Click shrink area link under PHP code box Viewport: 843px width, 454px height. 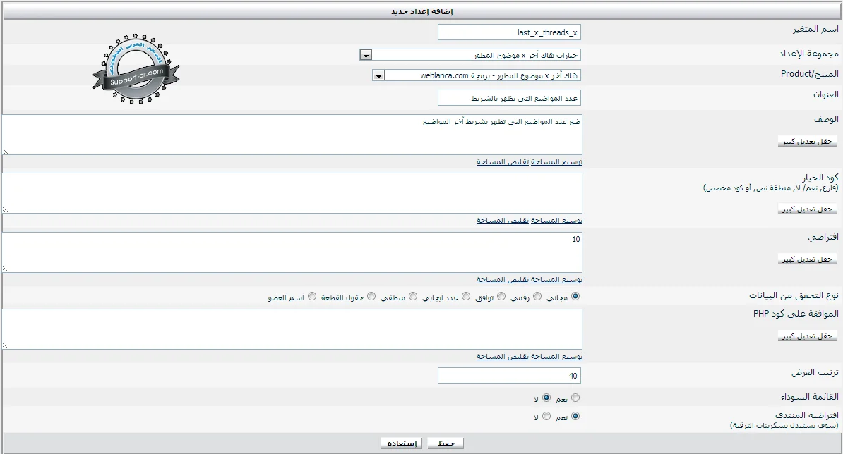tap(503, 357)
